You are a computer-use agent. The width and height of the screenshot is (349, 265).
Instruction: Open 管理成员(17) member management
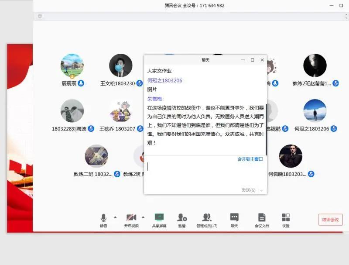click(x=207, y=217)
